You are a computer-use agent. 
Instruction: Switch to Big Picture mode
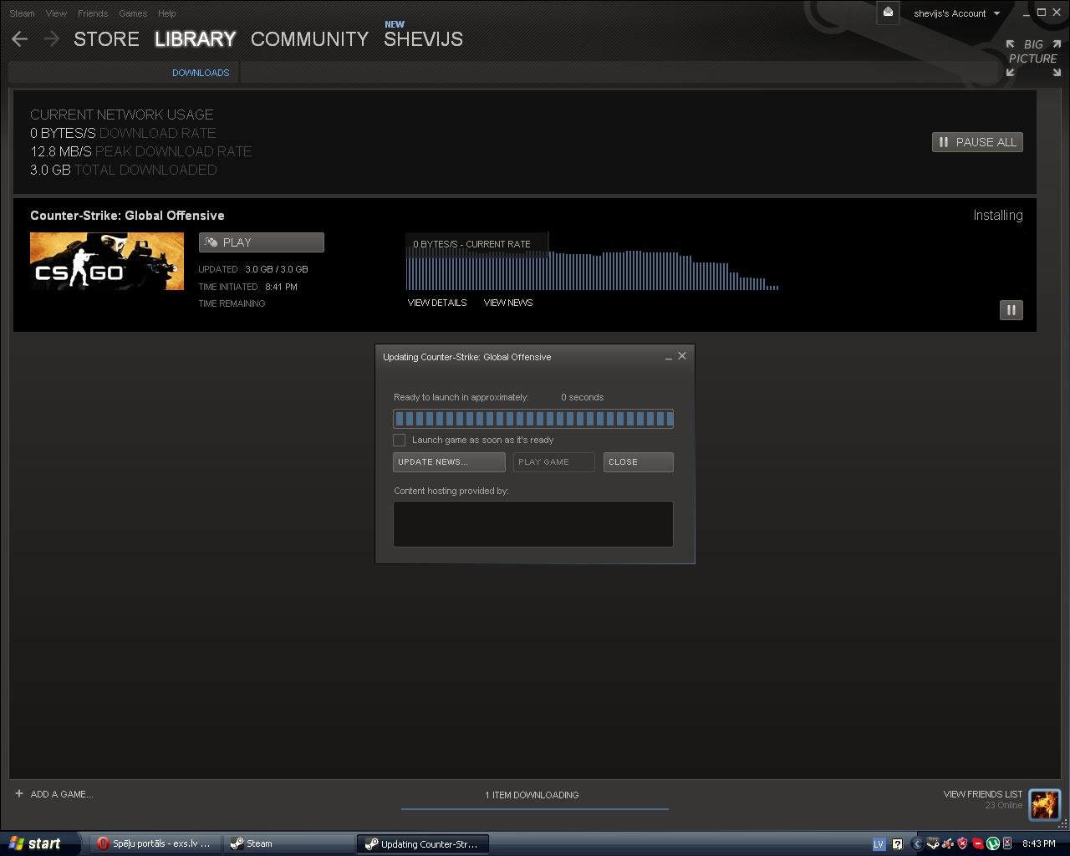click(1033, 57)
